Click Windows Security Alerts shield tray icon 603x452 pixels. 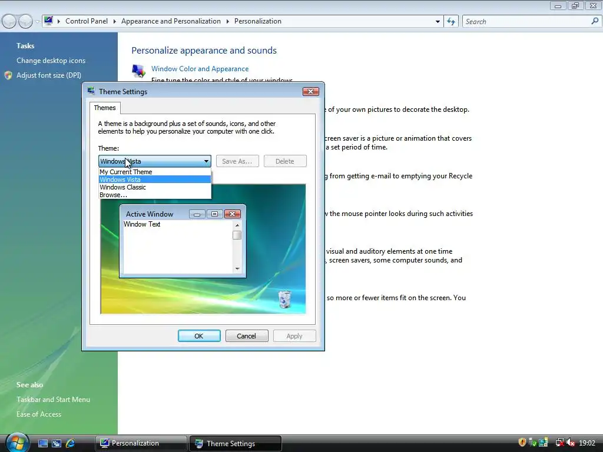pos(522,443)
